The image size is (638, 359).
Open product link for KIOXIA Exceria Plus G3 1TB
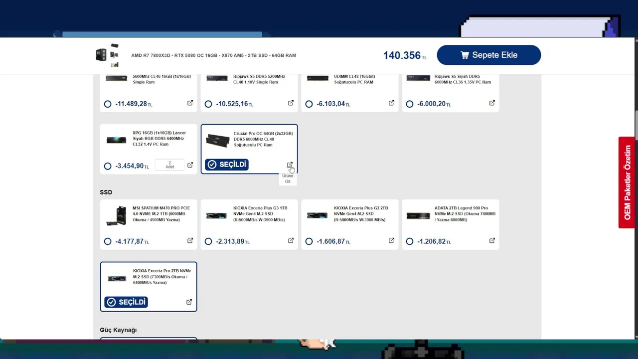(291, 241)
